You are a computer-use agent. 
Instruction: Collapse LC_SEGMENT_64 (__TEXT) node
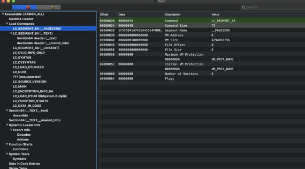11,33
